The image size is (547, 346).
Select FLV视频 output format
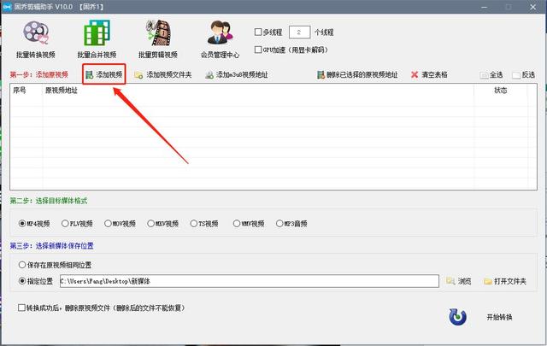[x=64, y=224]
